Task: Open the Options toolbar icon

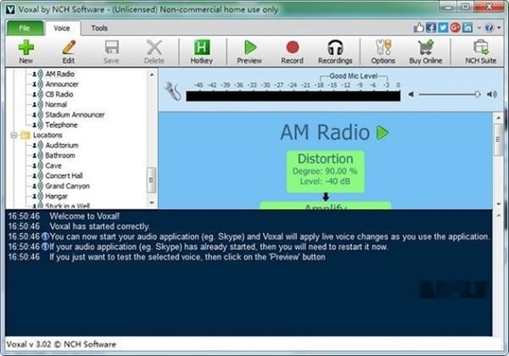Action: [383, 51]
